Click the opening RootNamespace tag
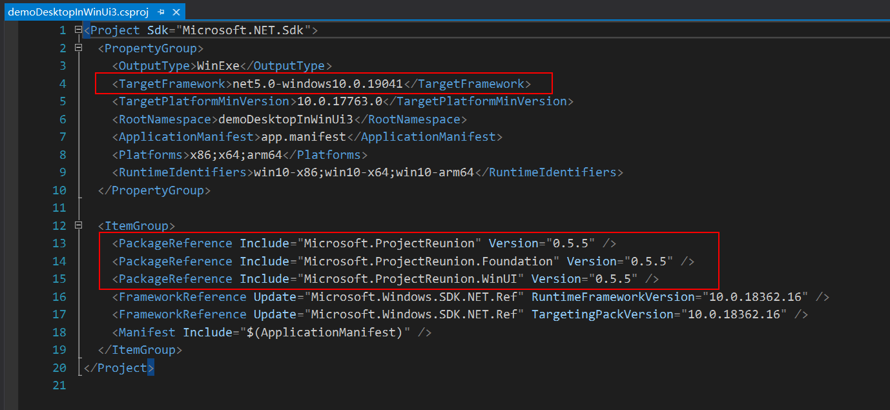The width and height of the screenshot is (890, 410). (165, 119)
